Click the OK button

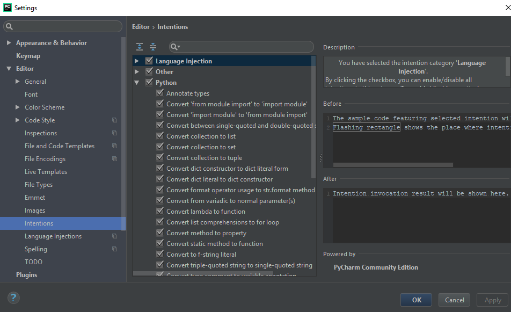(x=416, y=300)
